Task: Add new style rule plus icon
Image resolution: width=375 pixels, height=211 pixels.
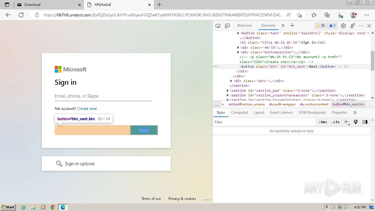Action: click(x=346, y=122)
